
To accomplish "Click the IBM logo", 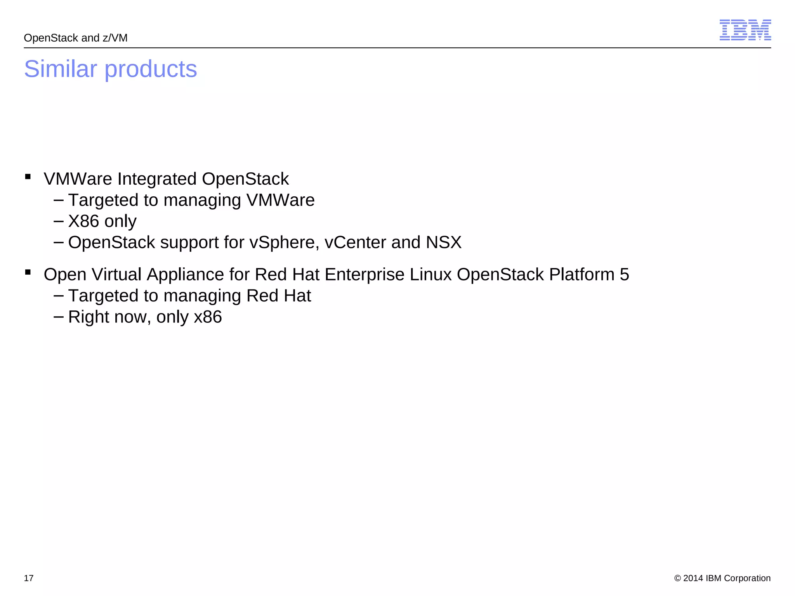I will pos(745,30).
